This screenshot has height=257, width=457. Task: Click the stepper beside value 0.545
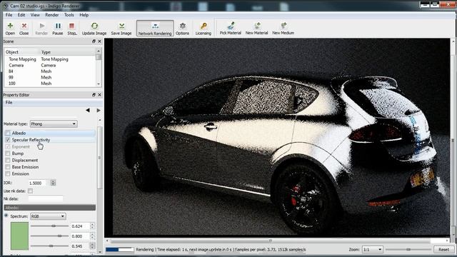click(92, 246)
